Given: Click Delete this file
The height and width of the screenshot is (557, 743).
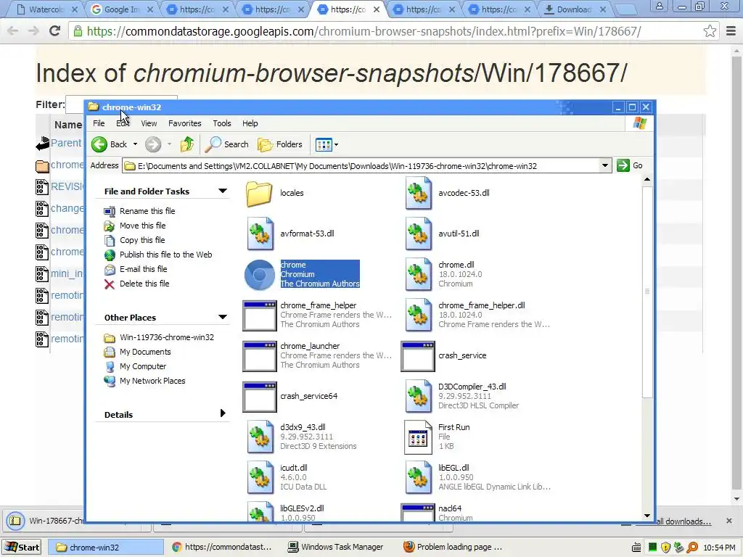Looking at the screenshot, I should (144, 284).
